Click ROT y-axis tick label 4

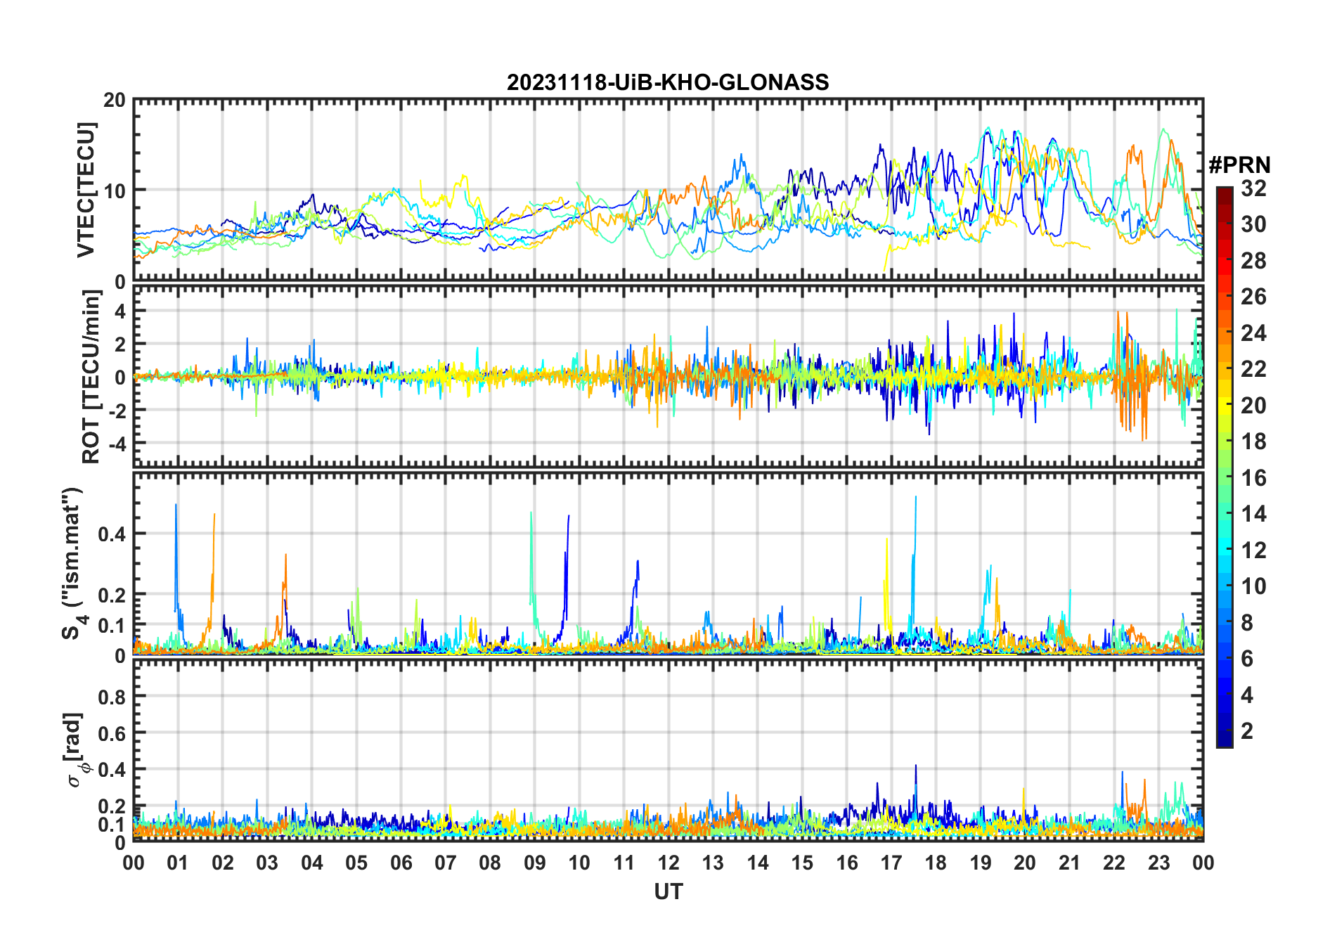(x=121, y=311)
